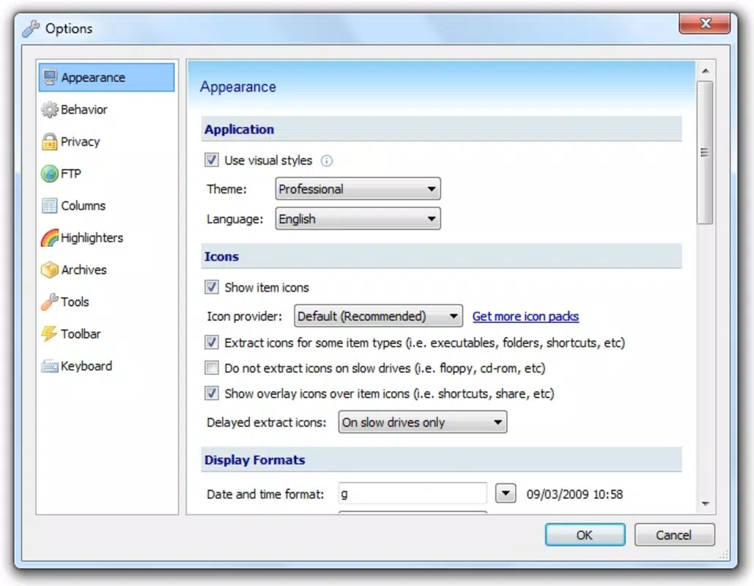This screenshot has width=754, height=586.
Task: Disable Extract icons for some item types
Action: (212, 342)
